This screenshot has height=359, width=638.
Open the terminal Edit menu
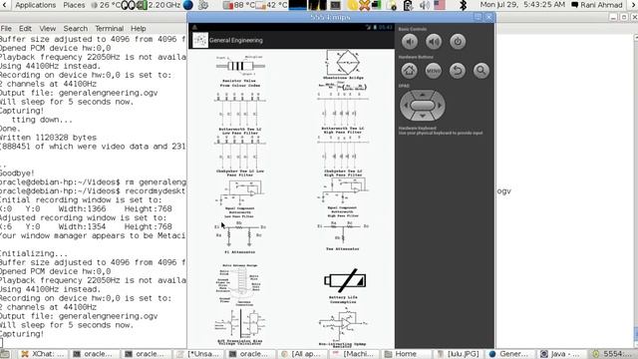click(25, 29)
